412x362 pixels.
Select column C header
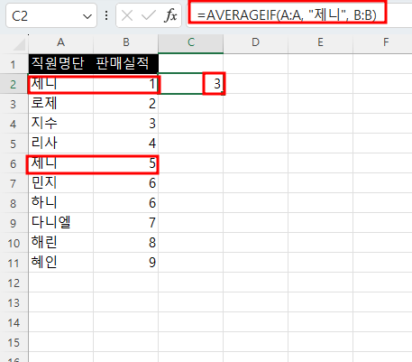(191, 42)
